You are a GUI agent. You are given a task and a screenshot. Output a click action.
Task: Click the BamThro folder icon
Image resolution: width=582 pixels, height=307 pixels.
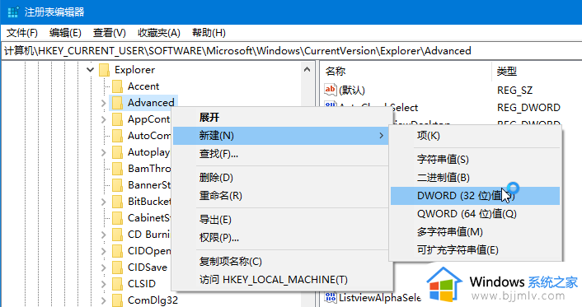click(117, 169)
